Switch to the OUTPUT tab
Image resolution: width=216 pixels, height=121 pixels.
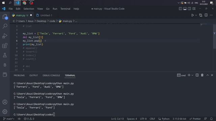click(34, 75)
